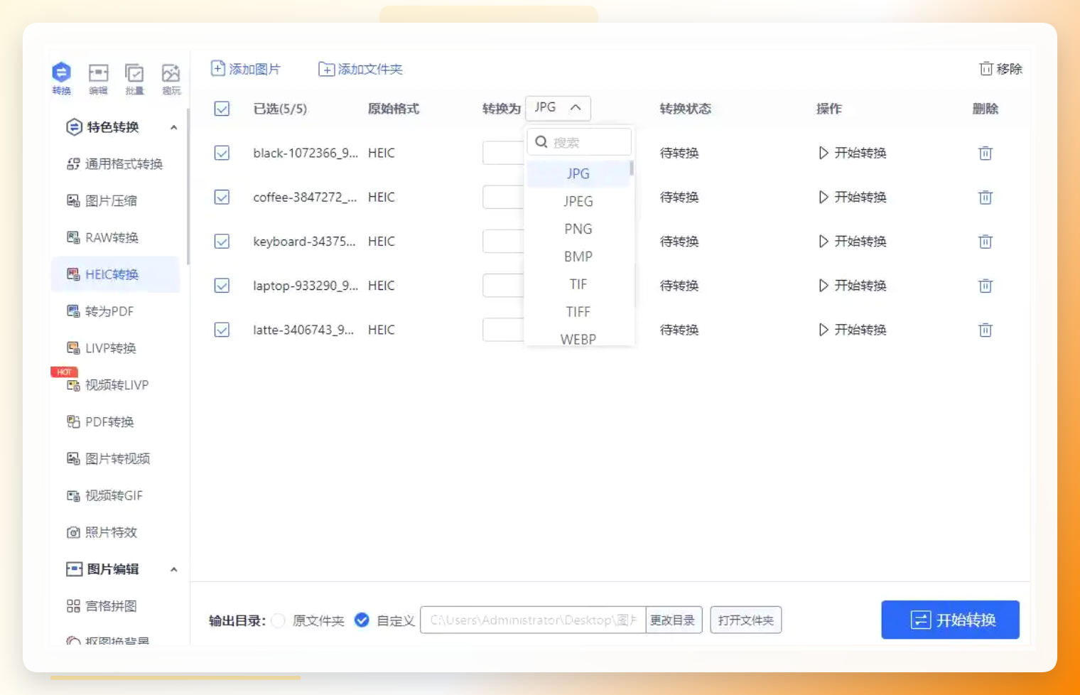Screen dimensions: 1080x695
Task: Delete the laptop-933290 row via trash icon
Action: pyautogui.click(x=985, y=286)
